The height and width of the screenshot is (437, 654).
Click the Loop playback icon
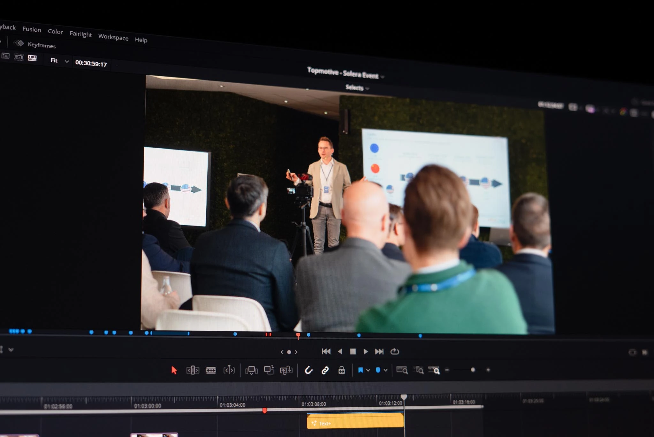(x=395, y=351)
